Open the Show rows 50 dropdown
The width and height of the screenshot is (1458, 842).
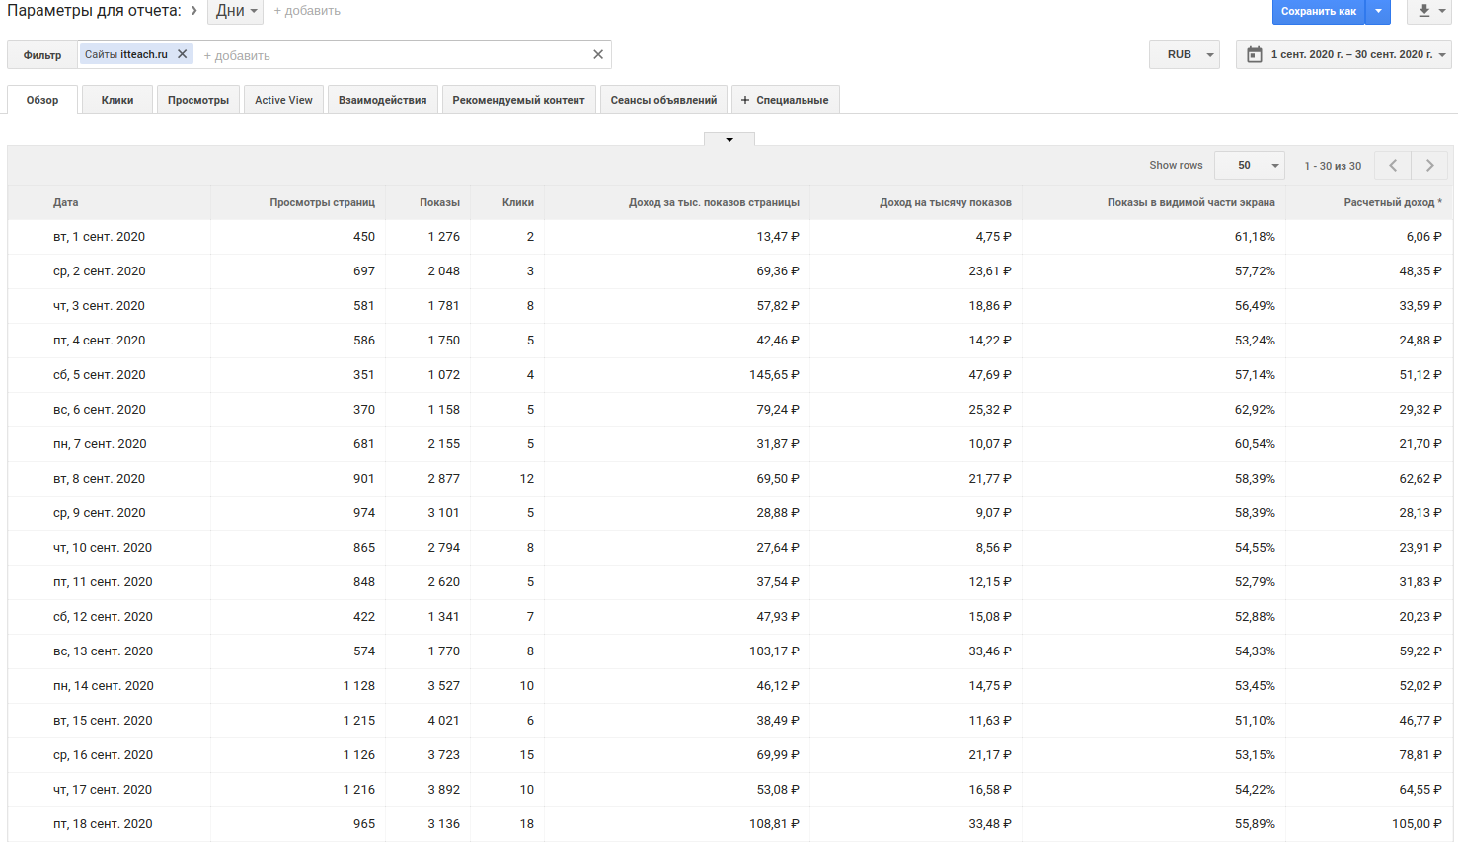[x=1250, y=165]
